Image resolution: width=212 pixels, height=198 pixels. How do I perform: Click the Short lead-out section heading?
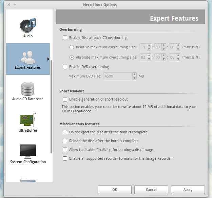(72, 91)
